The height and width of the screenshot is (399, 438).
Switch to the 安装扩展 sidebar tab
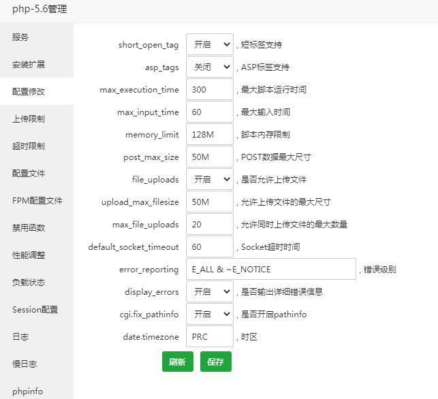click(x=29, y=65)
